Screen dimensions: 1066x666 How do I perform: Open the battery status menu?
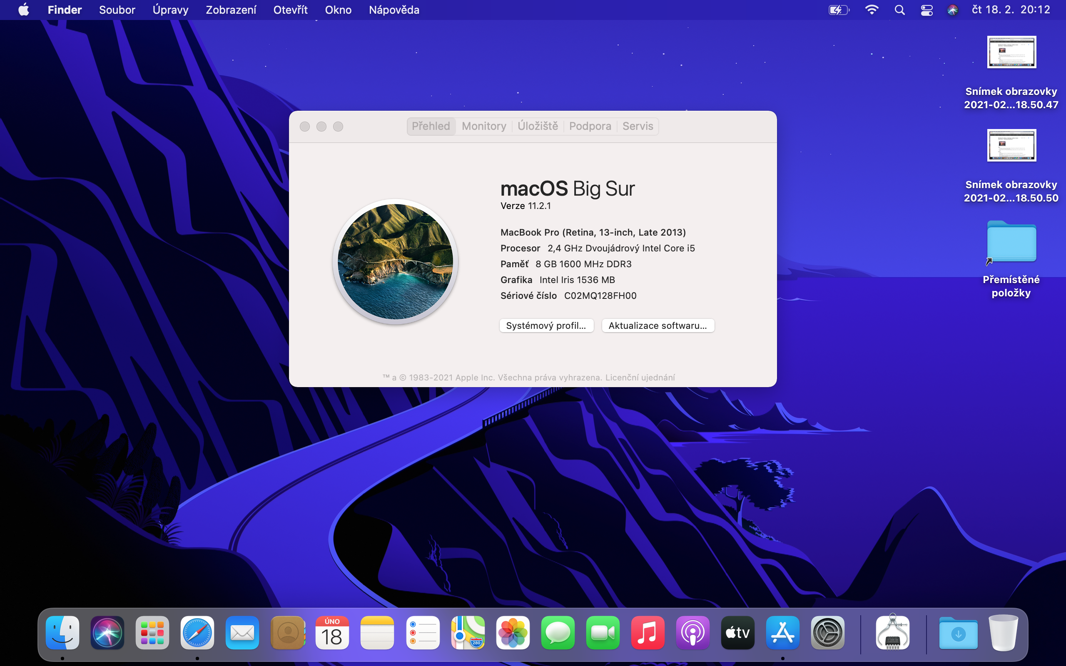click(x=838, y=10)
